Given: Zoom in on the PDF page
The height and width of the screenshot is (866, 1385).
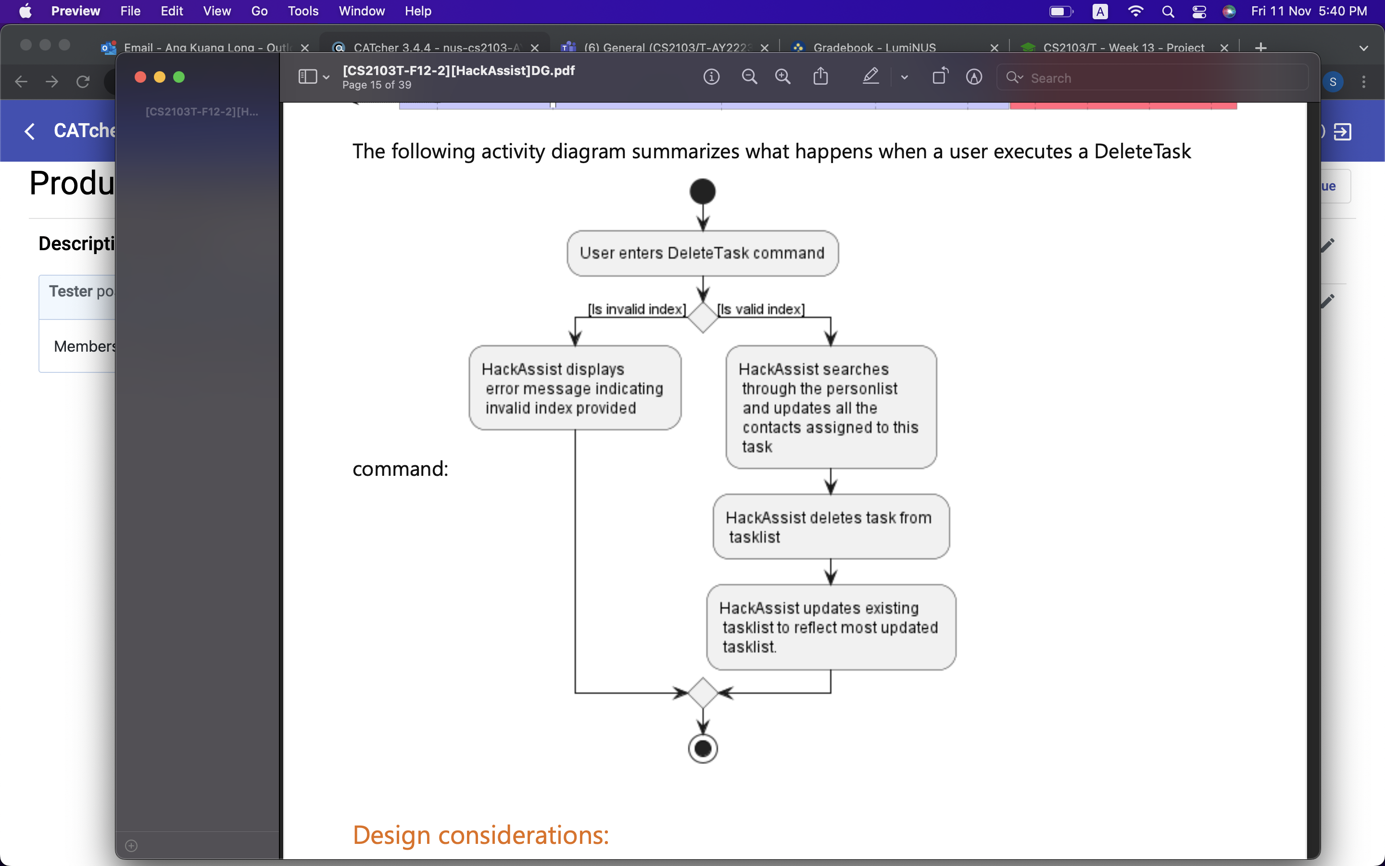Looking at the screenshot, I should click(x=783, y=77).
